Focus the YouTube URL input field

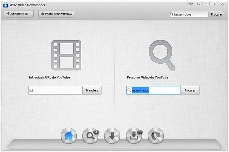pos(56,90)
